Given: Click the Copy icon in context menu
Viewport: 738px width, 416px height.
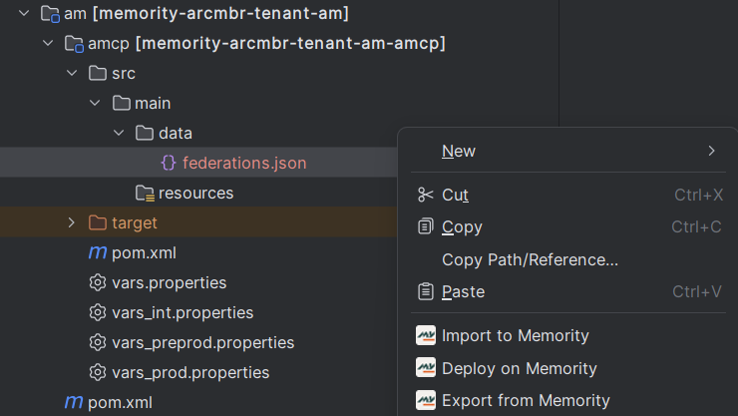Looking at the screenshot, I should [426, 227].
